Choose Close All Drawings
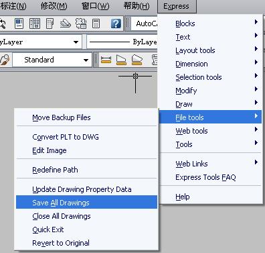Viewport: 265px width, 253px height. pyautogui.click(x=86, y=216)
